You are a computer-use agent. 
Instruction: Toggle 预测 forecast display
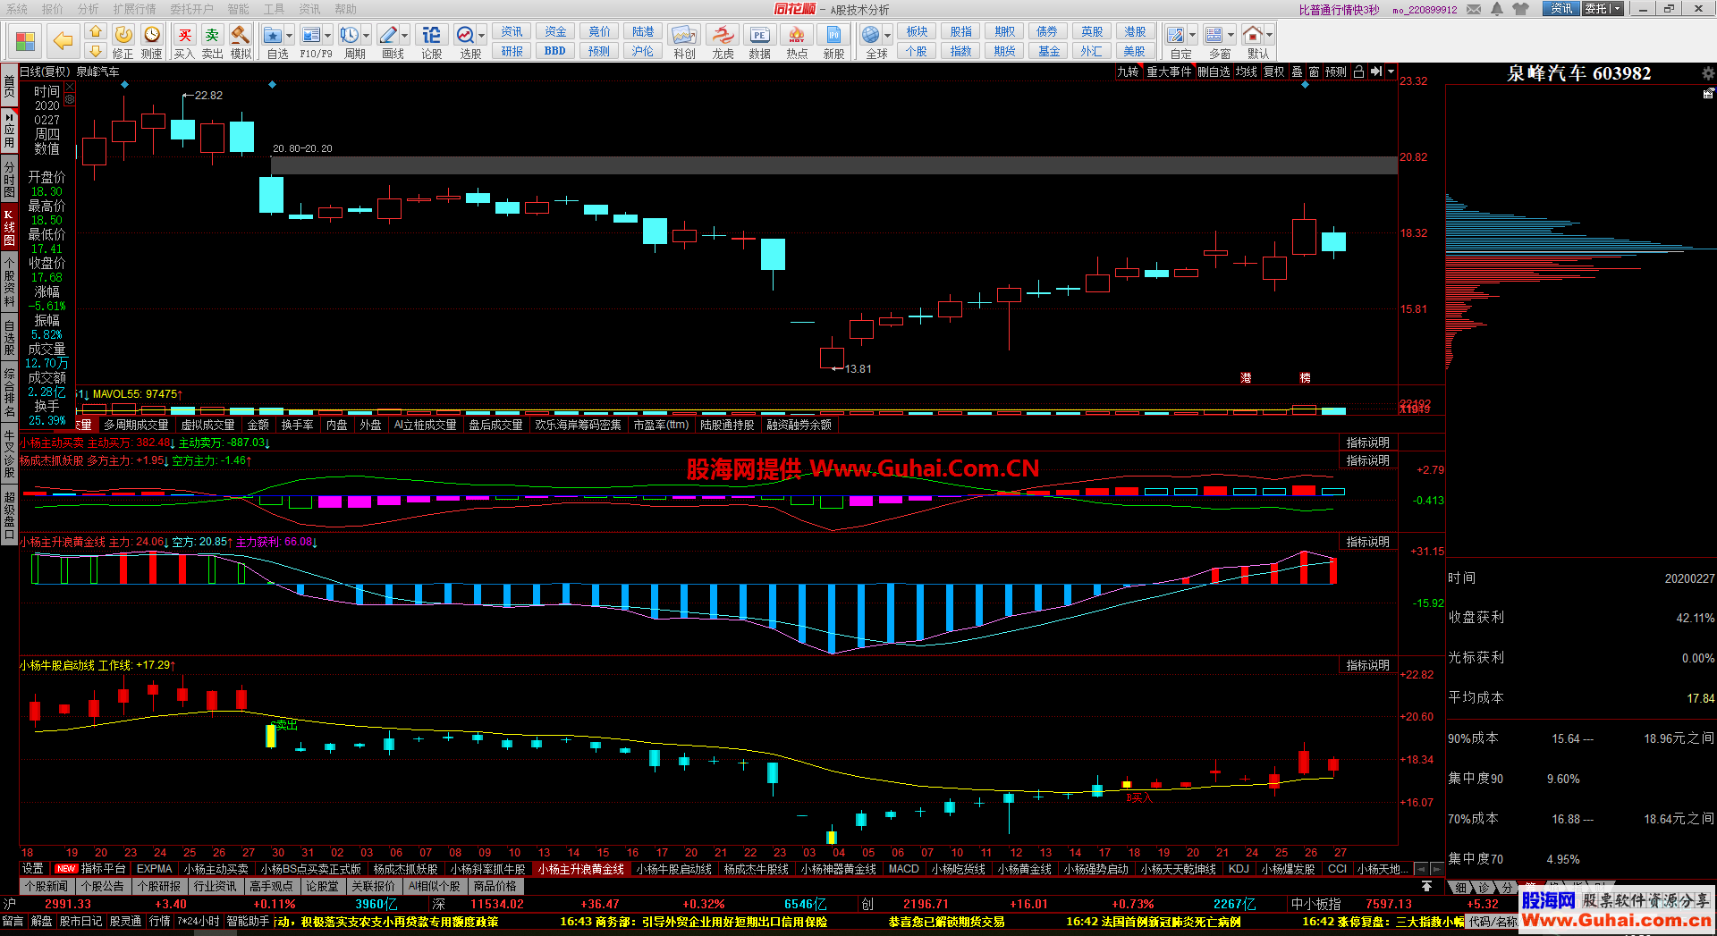[x=1336, y=72]
